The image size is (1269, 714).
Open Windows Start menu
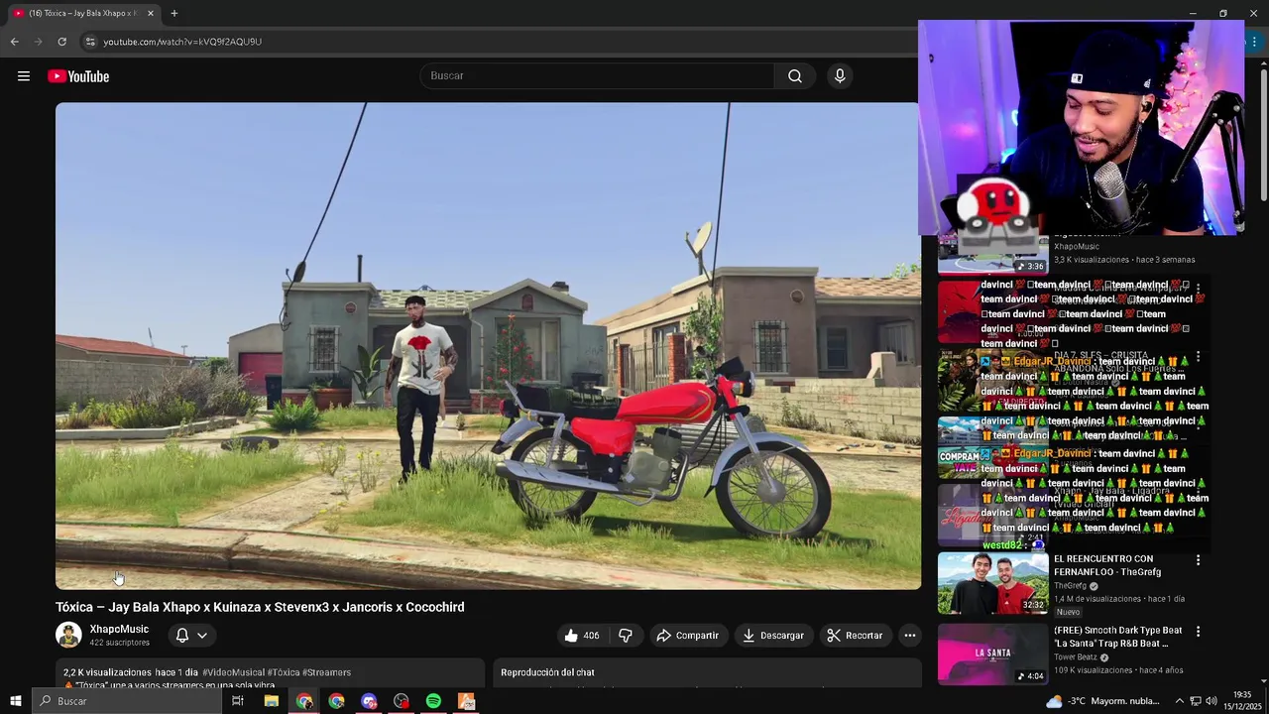point(15,701)
